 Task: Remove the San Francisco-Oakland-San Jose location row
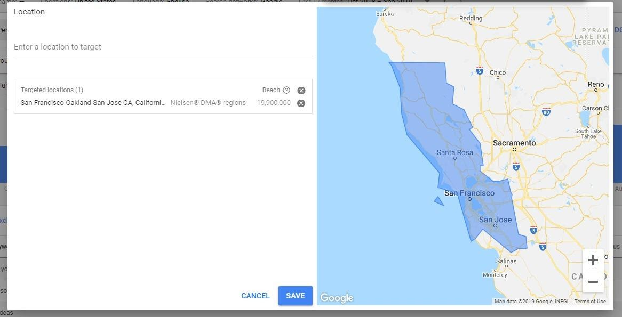coord(301,103)
